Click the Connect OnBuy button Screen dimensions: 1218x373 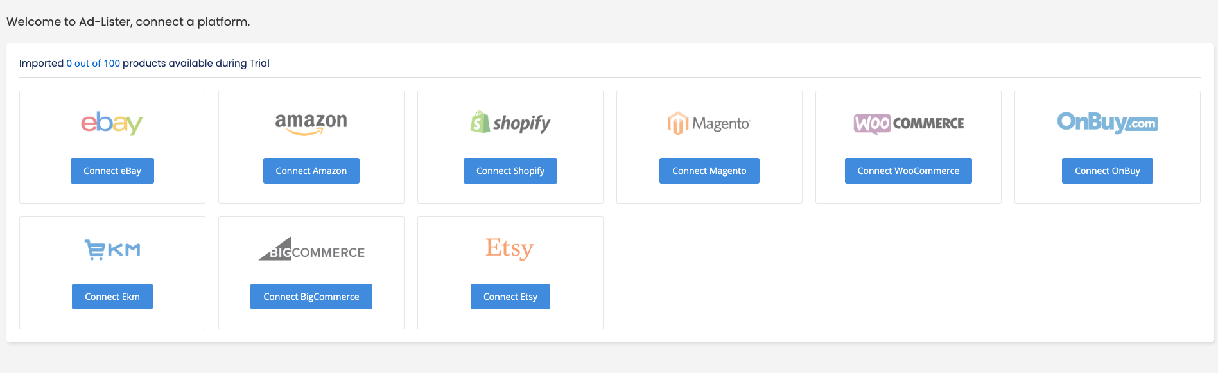tap(1108, 171)
